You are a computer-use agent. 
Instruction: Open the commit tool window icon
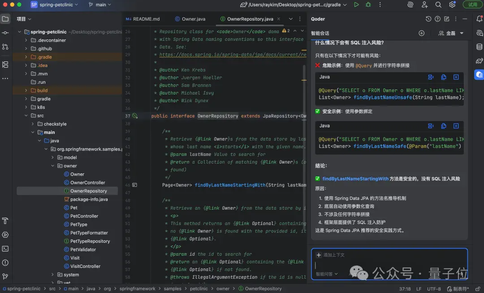pos(5,33)
